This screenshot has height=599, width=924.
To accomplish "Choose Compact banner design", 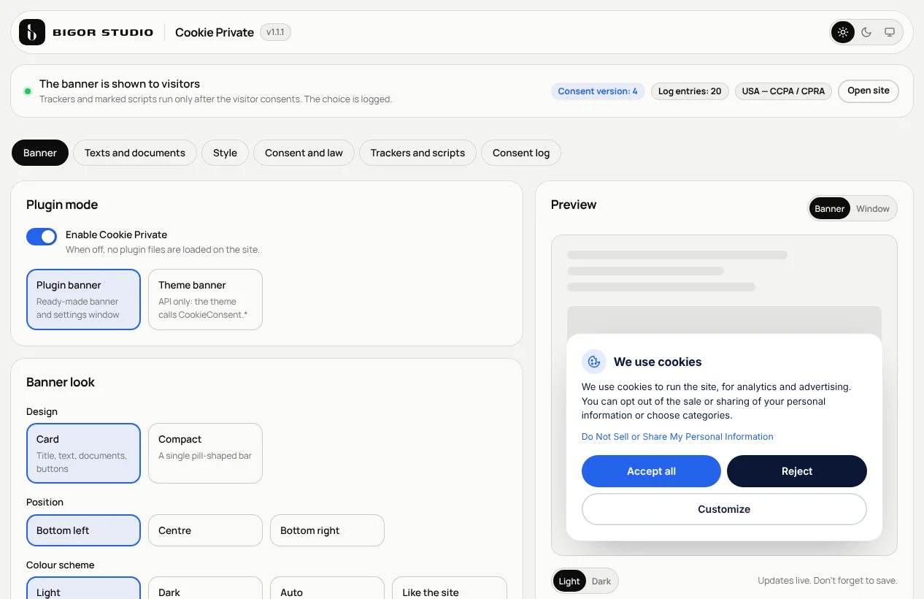I will pyautogui.click(x=205, y=453).
